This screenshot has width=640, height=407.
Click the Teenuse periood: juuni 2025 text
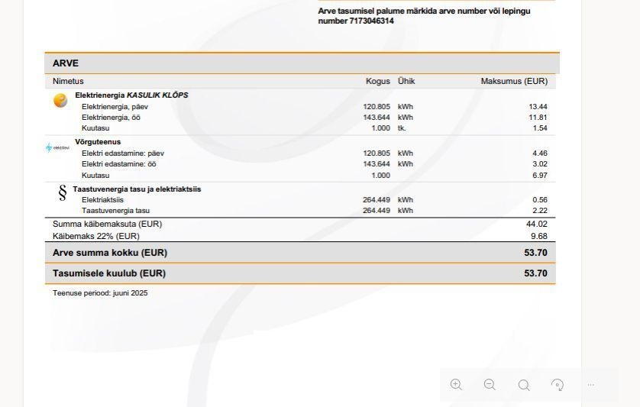coord(100,293)
